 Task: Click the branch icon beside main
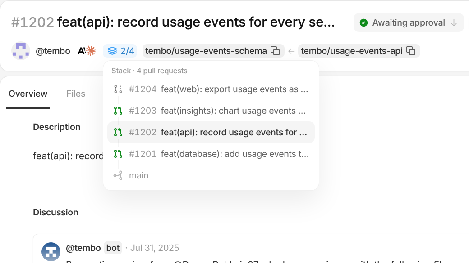[118, 175]
